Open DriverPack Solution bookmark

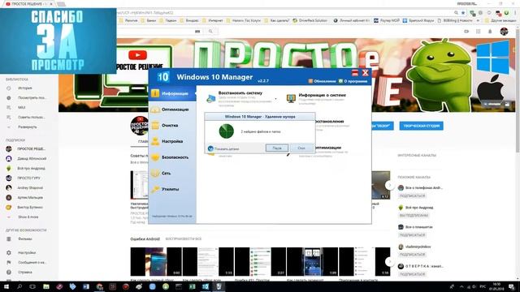coord(310,20)
